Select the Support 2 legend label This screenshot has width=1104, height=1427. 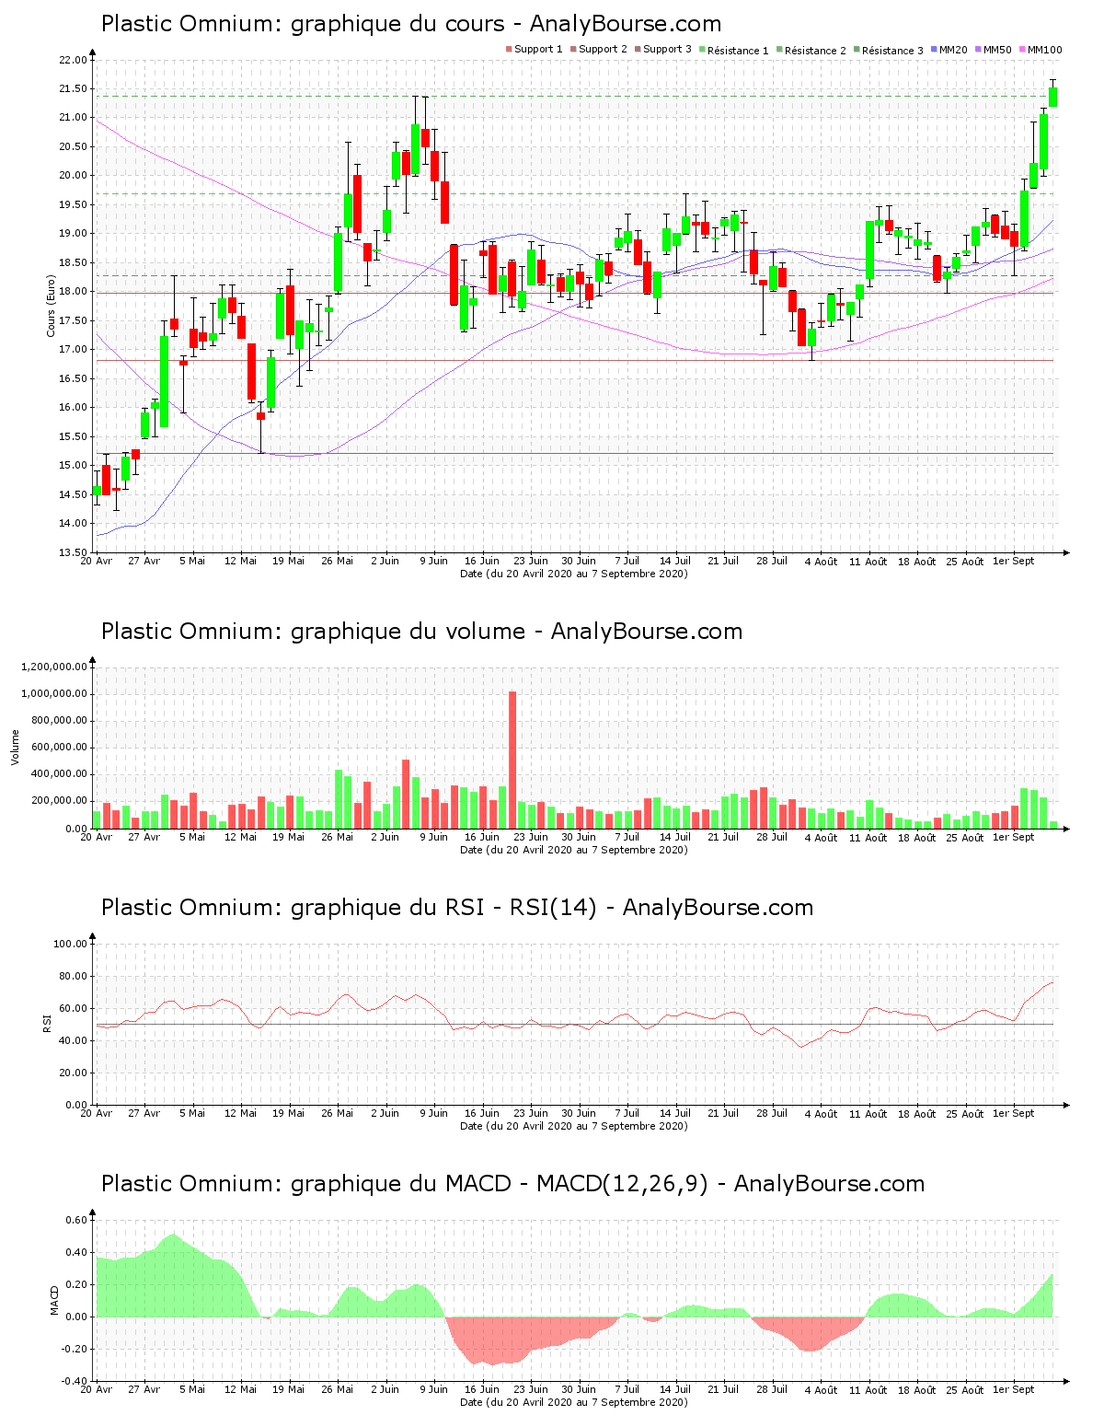click(x=603, y=50)
